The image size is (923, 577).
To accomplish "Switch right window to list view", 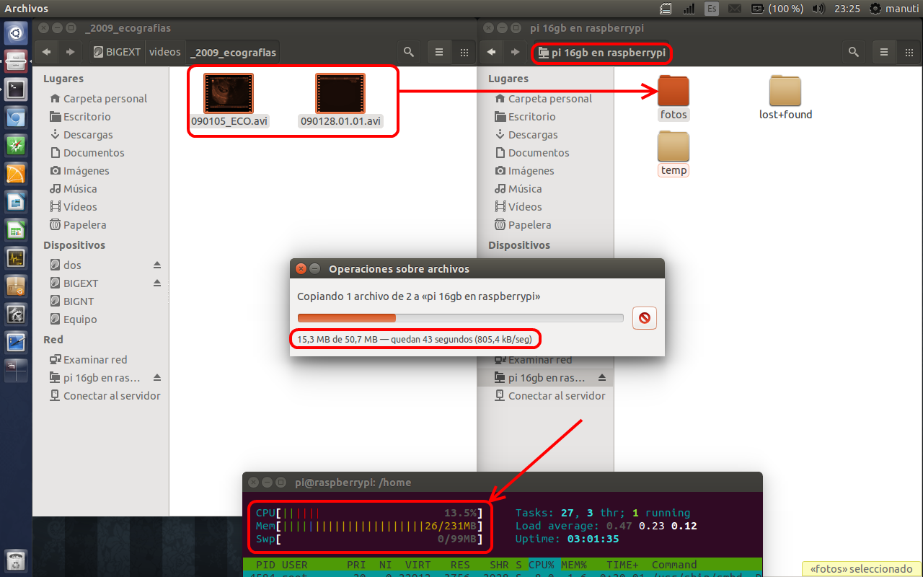I will click(883, 52).
